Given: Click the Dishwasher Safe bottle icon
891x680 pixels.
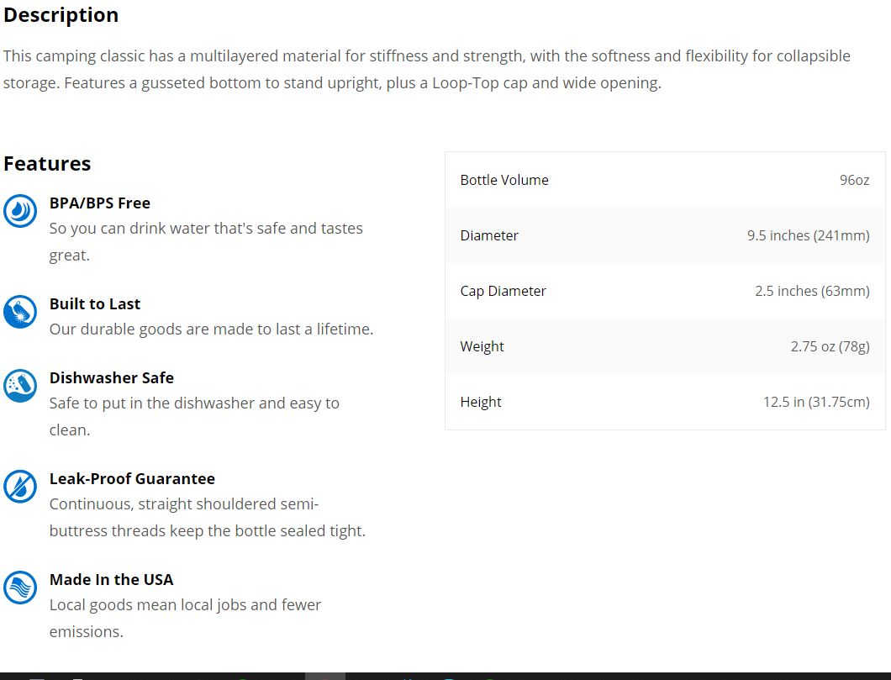Looking at the screenshot, I should tap(20, 386).
